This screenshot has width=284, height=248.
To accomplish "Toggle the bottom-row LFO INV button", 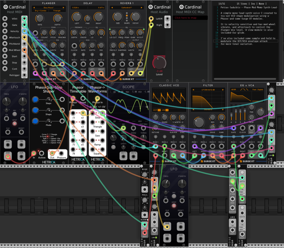I will pyautogui.click(x=174, y=196).
